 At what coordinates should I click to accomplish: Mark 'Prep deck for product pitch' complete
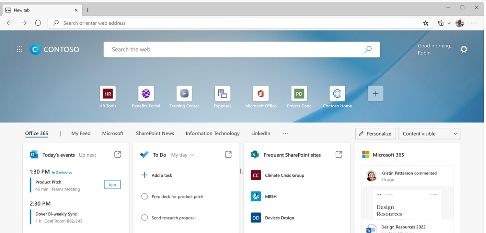(144, 196)
